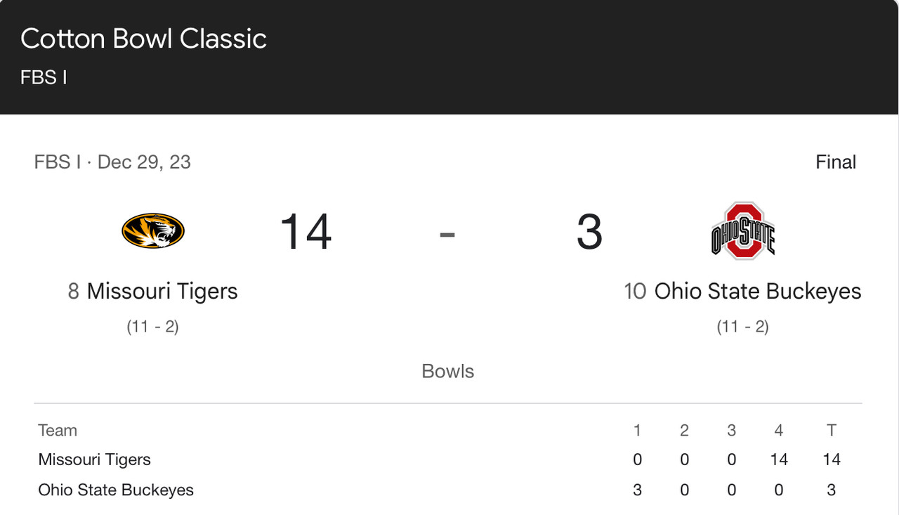Click Ohio State's (11 - 2) record
This screenshot has width=899, height=515.
pyautogui.click(x=743, y=327)
